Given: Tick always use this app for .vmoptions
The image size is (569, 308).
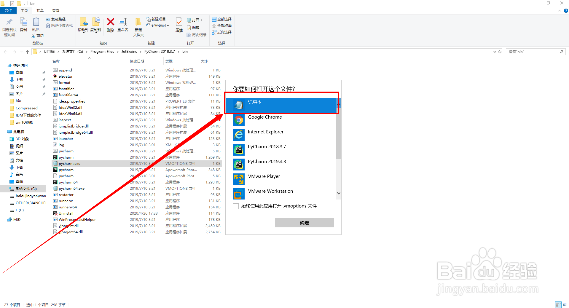Looking at the screenshot, I should 236,206.
